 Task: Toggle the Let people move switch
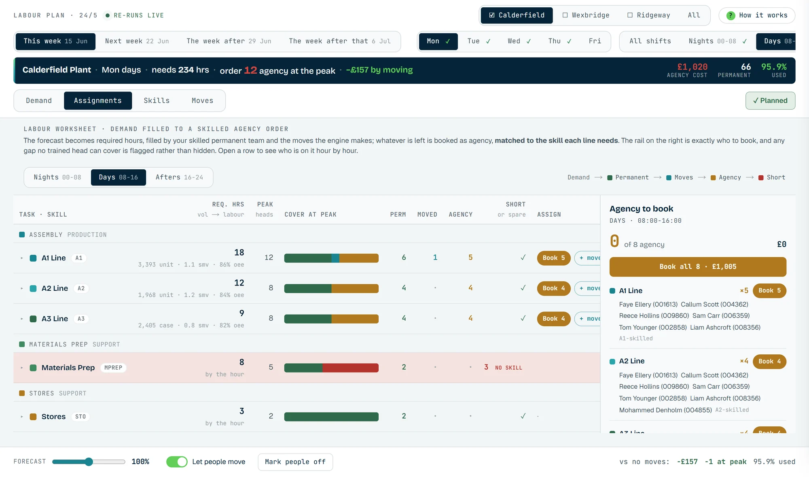pos(177,462)
